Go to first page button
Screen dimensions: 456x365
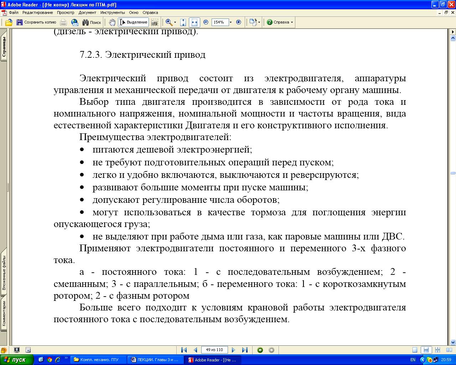[184, 350]
